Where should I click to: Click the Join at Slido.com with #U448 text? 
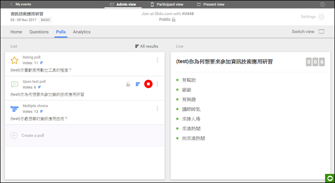[167, 13]
